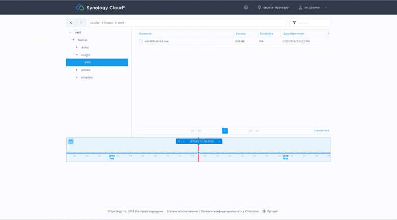Go to next page of file list

250,131
